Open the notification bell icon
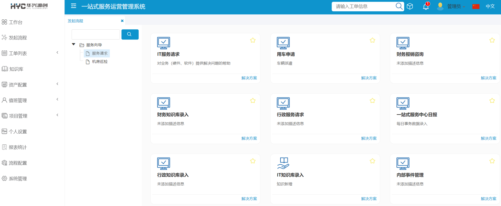Viewport: 501px width, 206px height. (x=425, y=6)
